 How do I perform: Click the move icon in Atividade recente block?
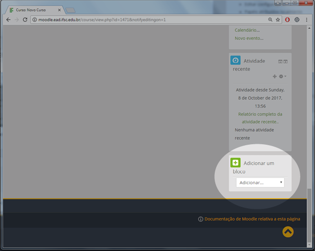[x=275, y=76]
